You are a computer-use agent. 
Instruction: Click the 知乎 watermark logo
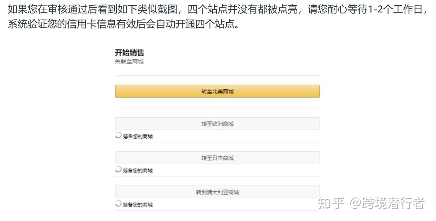[331, 203]
